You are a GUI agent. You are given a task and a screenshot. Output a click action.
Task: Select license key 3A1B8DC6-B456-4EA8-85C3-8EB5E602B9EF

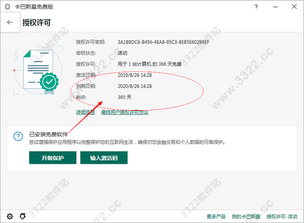(x=164, y=42)
